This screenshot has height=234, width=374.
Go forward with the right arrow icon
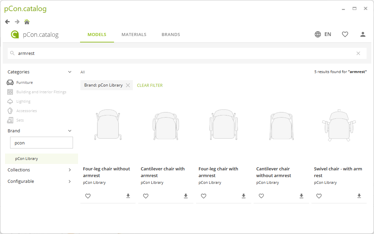click(x=17, y=22)
